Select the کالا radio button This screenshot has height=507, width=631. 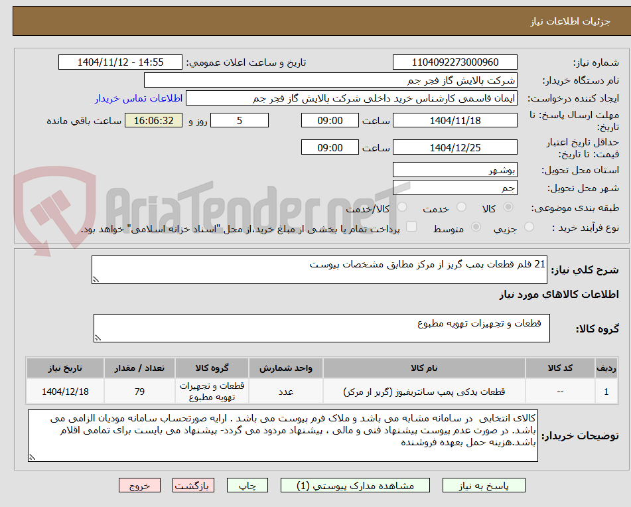point(508,207)
